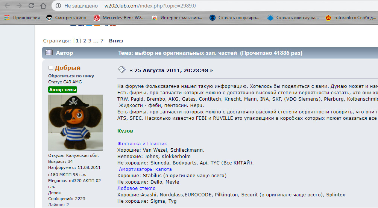Open post date 25 Августа 2011 link
Image resolution: width=378 pixels, height=208 pixels.
pyautogui.click(x=171, y=71)
